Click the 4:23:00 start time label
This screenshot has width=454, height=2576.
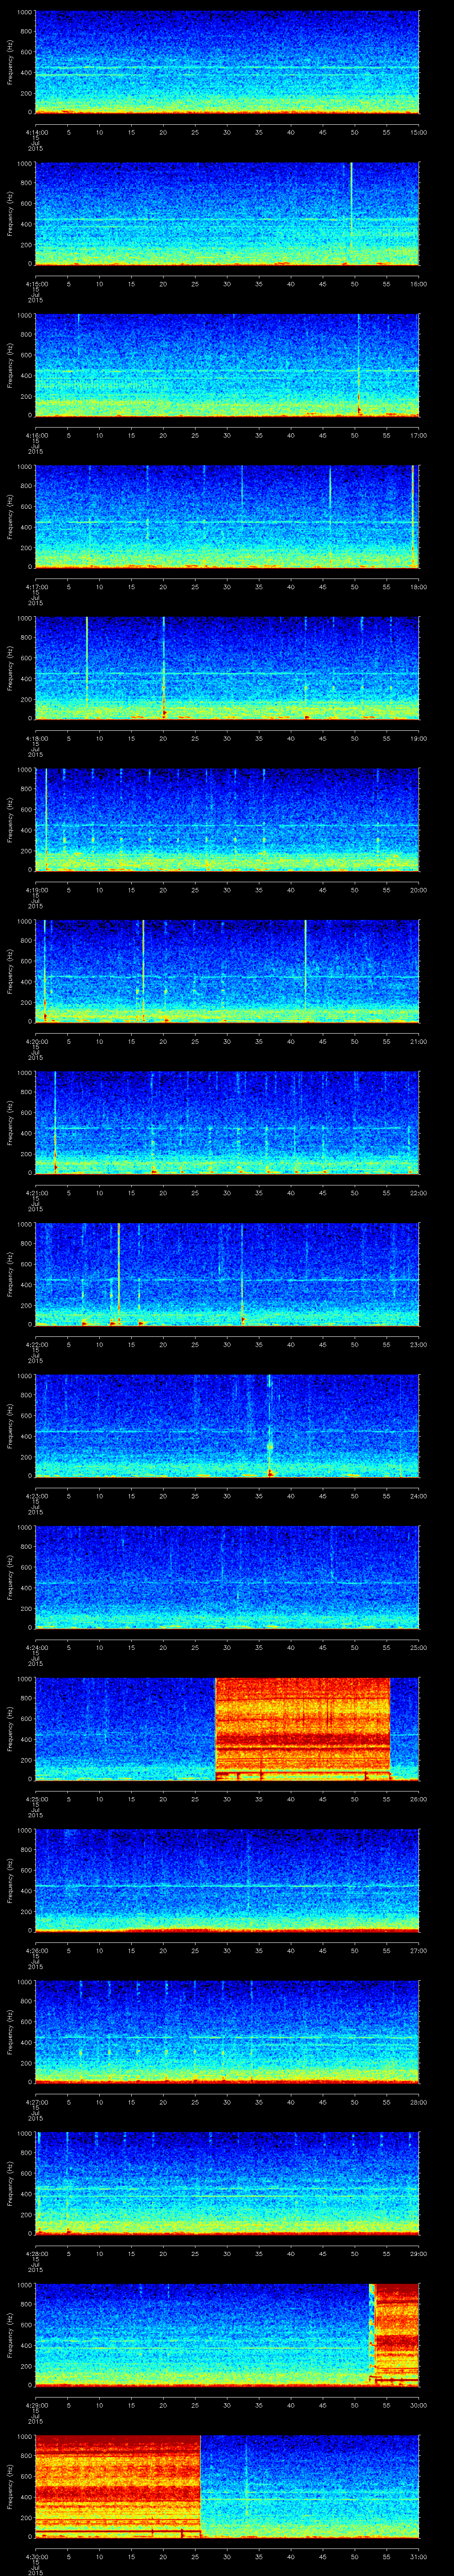pyautogui.click(x=36, y=1496)
